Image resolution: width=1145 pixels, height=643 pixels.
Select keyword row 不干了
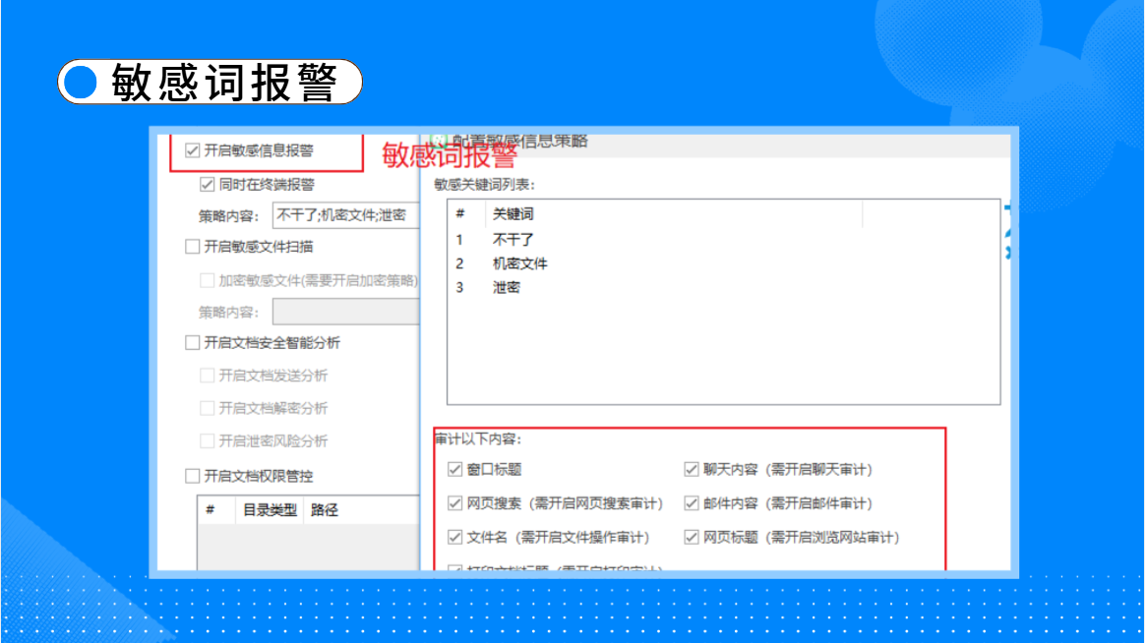pyautogui.click(x=723, y=239)
